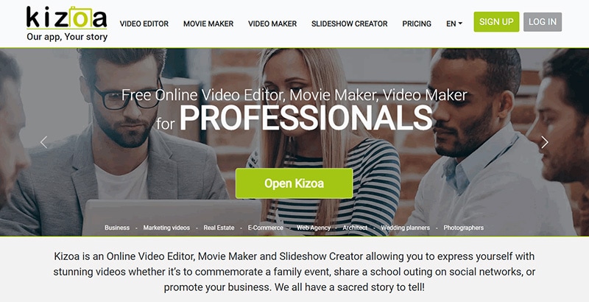
Task: Follow the E-Commerce link
Action: pos(266,228)
